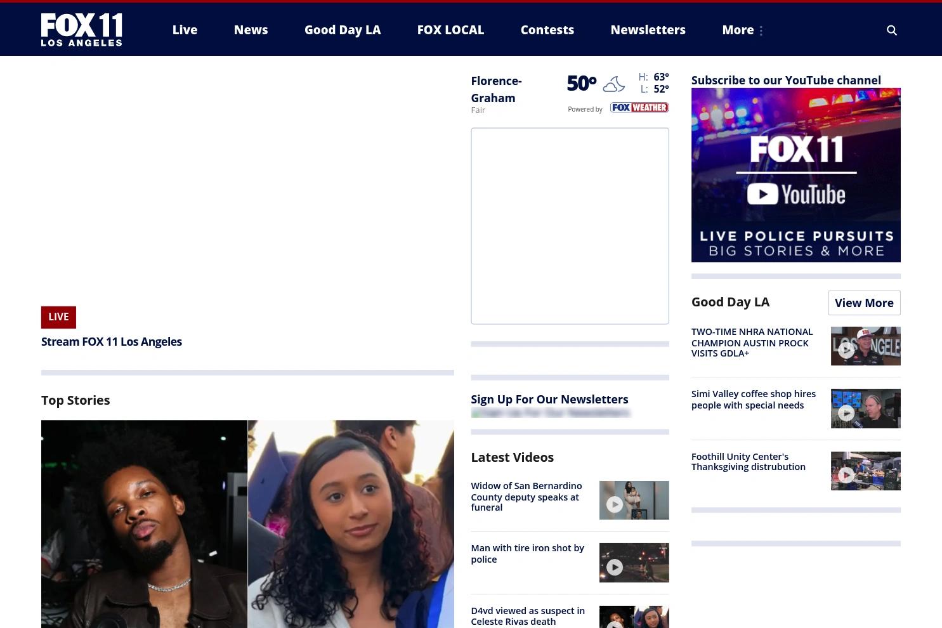The image size is (942, 628).
Task: Open Widow of San Bernardino deputy story
Action: (527, 497)
